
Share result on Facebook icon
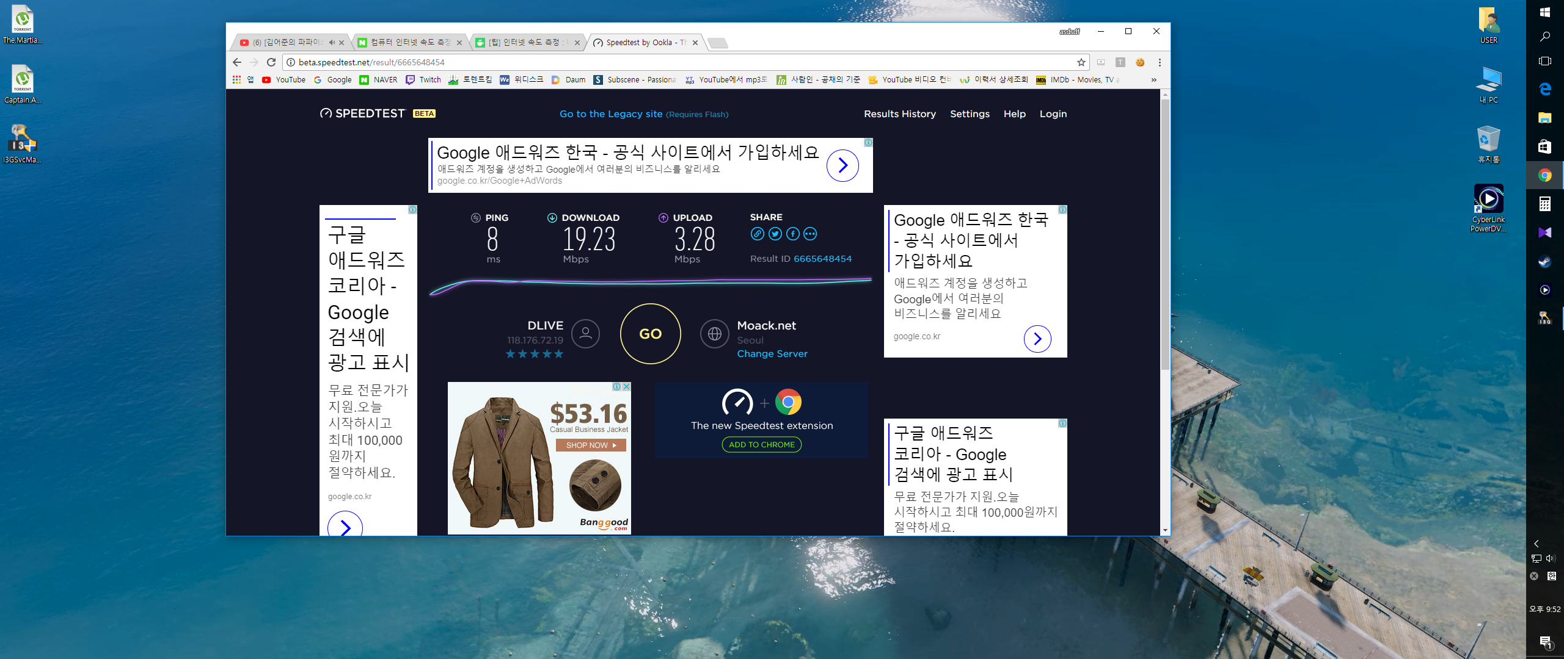(792, 234)
